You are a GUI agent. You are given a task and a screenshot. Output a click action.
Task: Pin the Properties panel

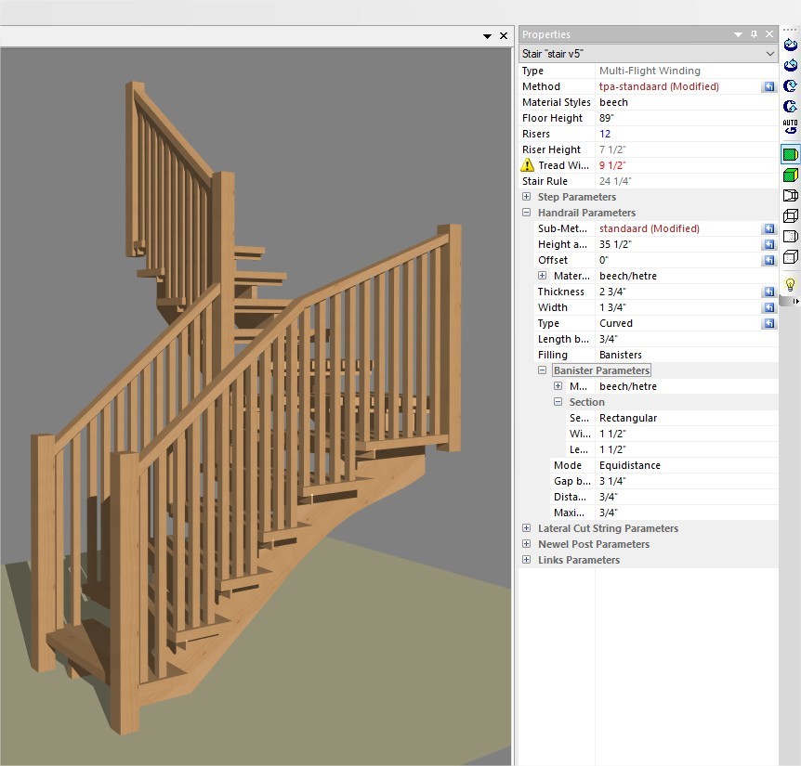click(x=754, y=34)
